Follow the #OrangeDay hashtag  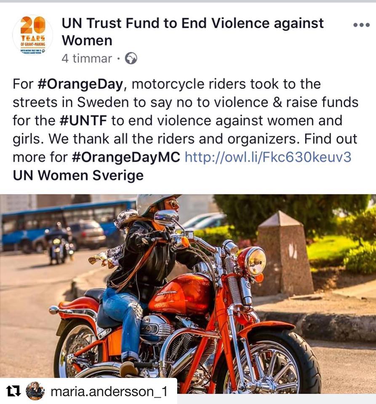[80, 84]
